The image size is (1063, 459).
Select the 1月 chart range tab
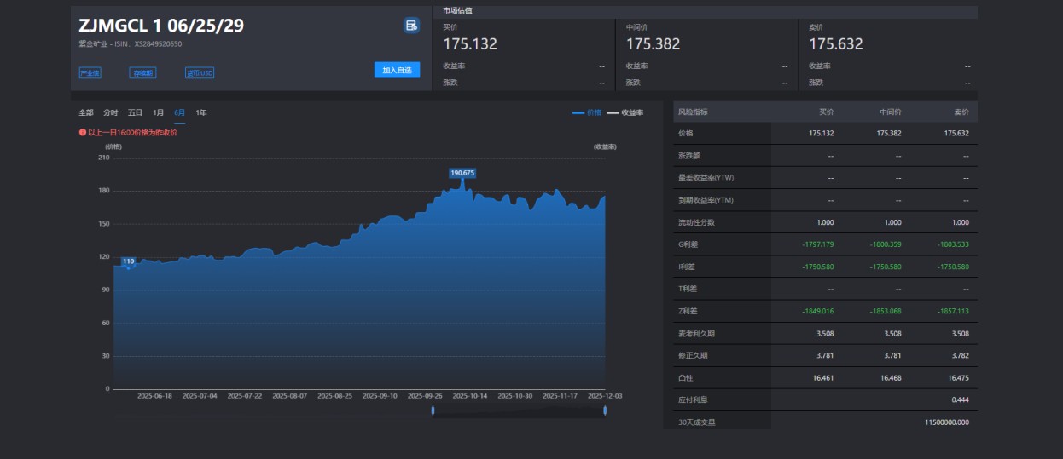pos(159,112)
